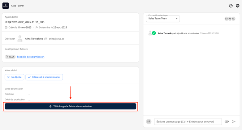Focus the Écrivez un message input field

[x=188, y=122]
